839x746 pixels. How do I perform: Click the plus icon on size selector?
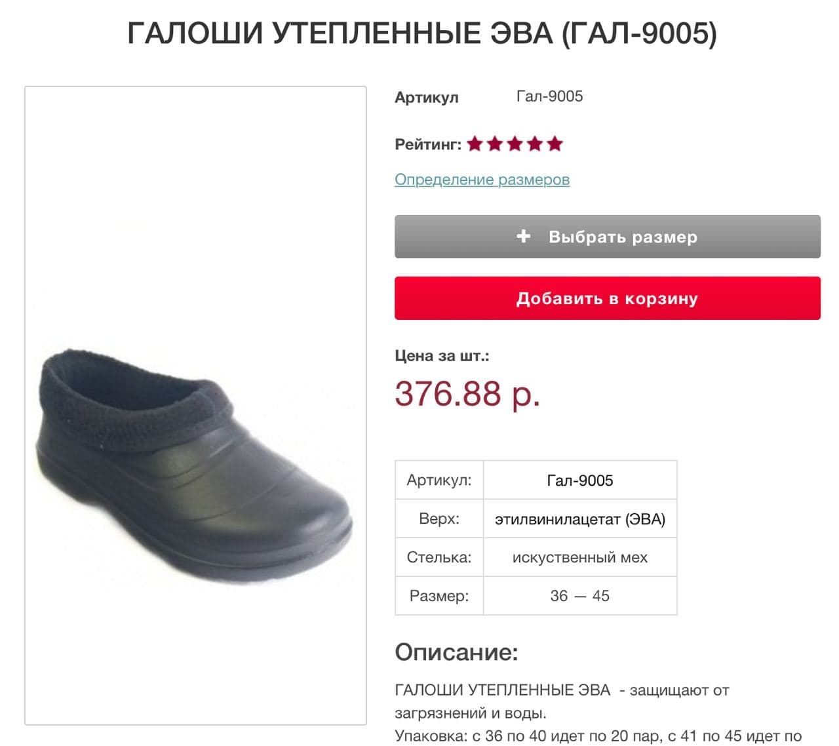(x=523, y=236)
